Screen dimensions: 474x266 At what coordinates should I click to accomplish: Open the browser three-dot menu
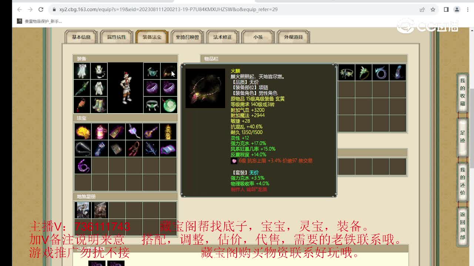(467, 10)
